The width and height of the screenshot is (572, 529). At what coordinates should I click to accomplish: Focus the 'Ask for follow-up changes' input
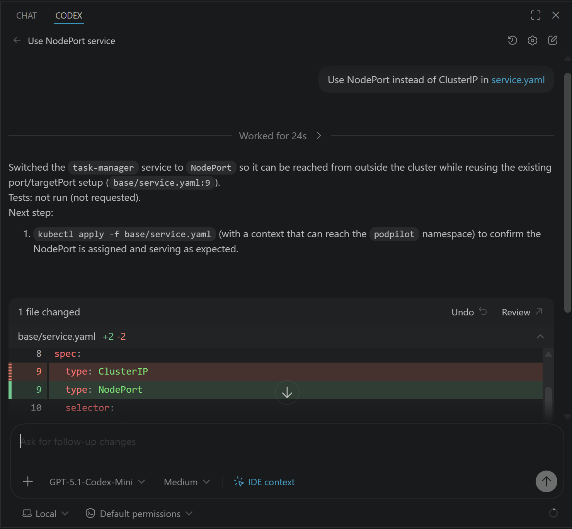click(x=287, y=442)
